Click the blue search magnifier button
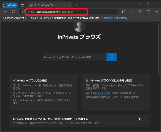 (111, 57)
